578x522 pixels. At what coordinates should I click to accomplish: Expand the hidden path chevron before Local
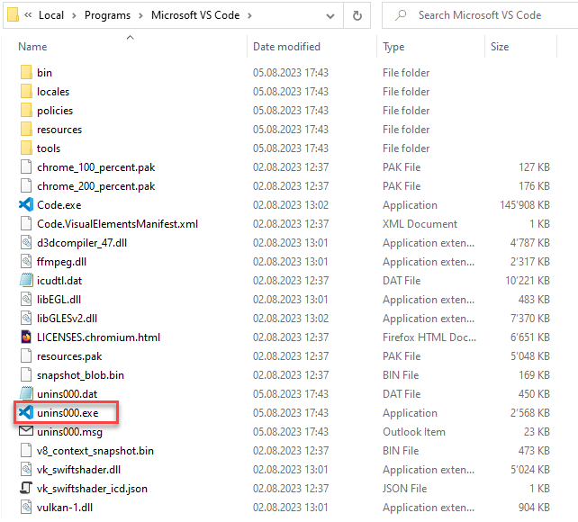29,15
